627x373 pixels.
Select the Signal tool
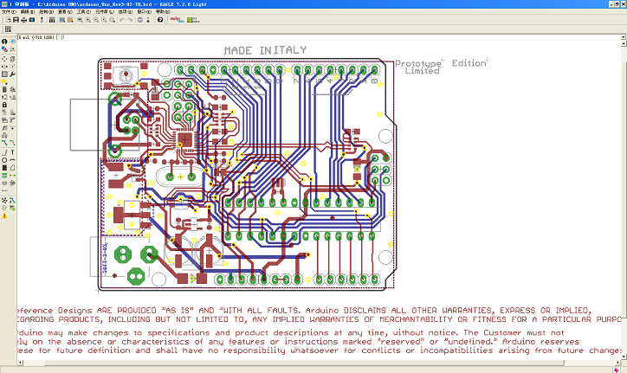(12, 175)
